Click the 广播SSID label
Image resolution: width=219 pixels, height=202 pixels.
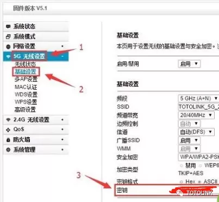point(128,140)
